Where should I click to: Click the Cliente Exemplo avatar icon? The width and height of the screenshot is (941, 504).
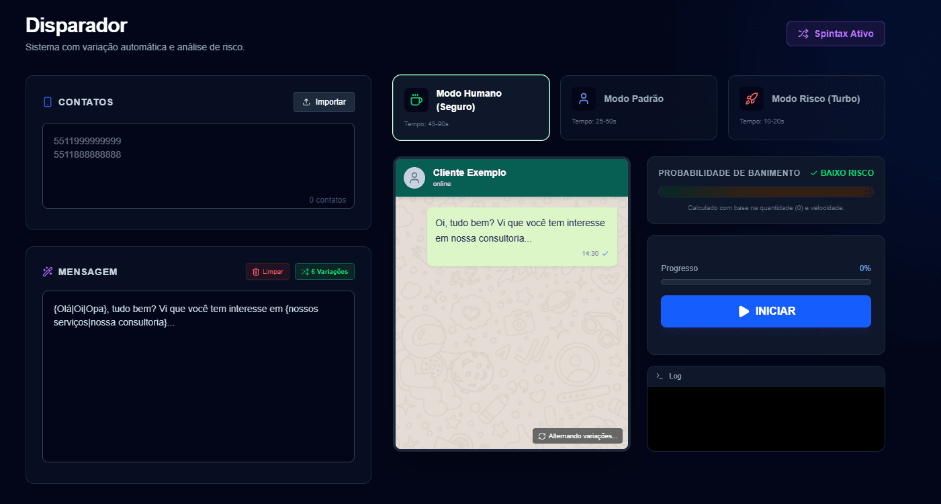(x=414, y=178)
